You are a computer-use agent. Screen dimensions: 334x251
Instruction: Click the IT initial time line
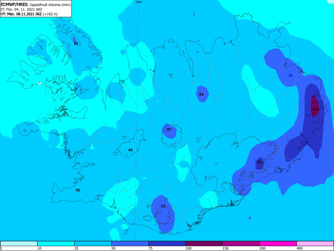coord(22,9)
